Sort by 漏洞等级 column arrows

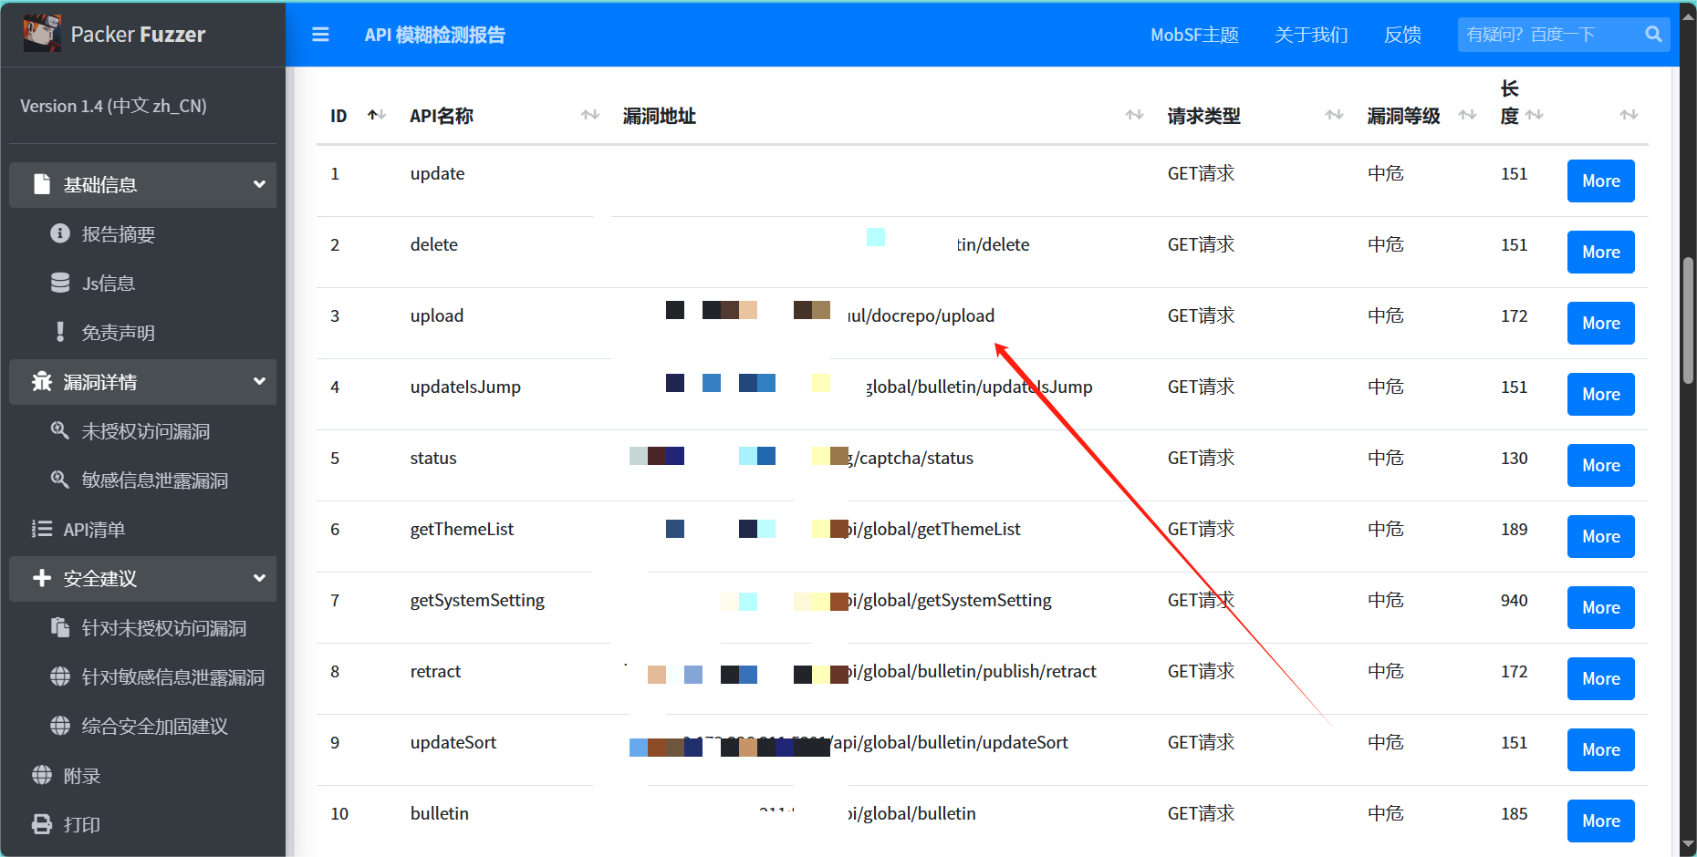(x=1467, y=115)
